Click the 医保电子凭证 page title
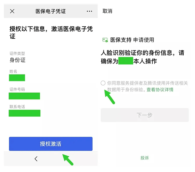Screen dimensions: 195x172 coord(51,11)
